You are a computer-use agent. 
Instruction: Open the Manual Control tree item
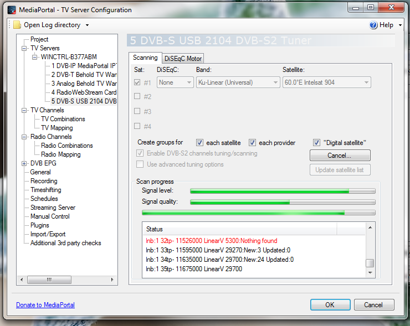50,216
